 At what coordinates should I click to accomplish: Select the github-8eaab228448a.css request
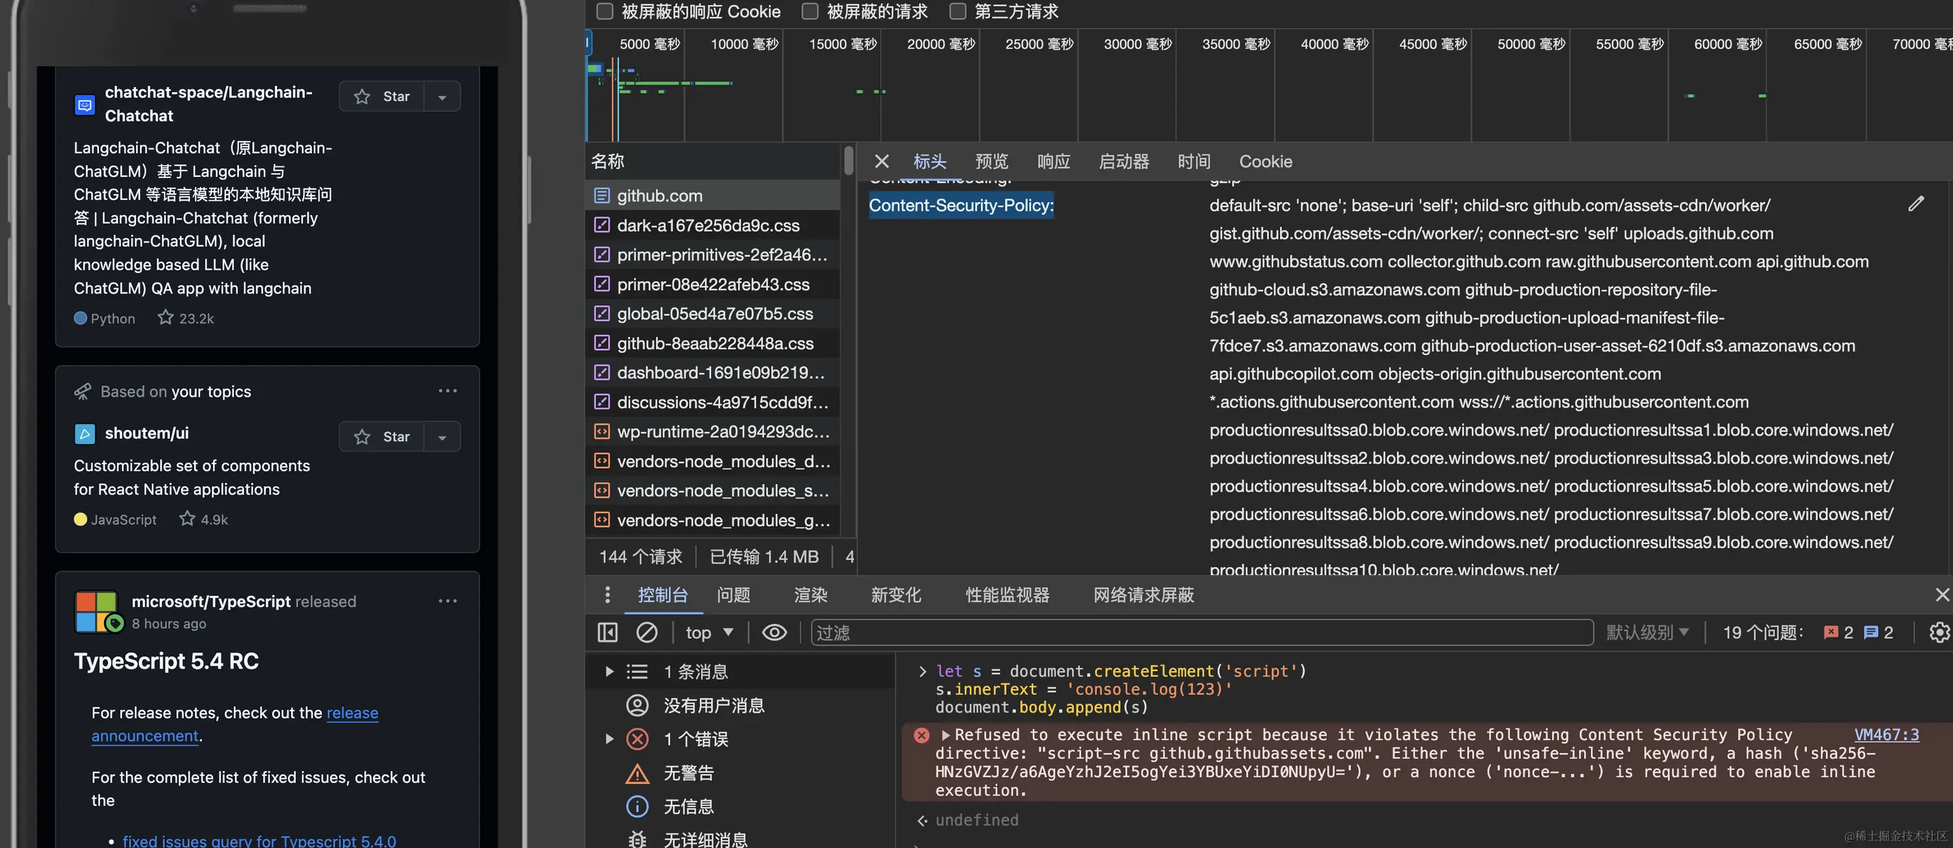point(712,343)
